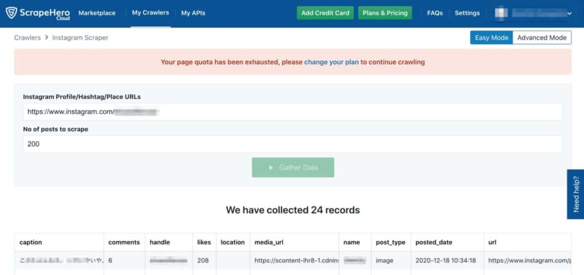Image resolution: width=584 pixels, height=275 pixels.
Task: Click the likes column header
Action: pyautogui.click(x=204, y=243)
